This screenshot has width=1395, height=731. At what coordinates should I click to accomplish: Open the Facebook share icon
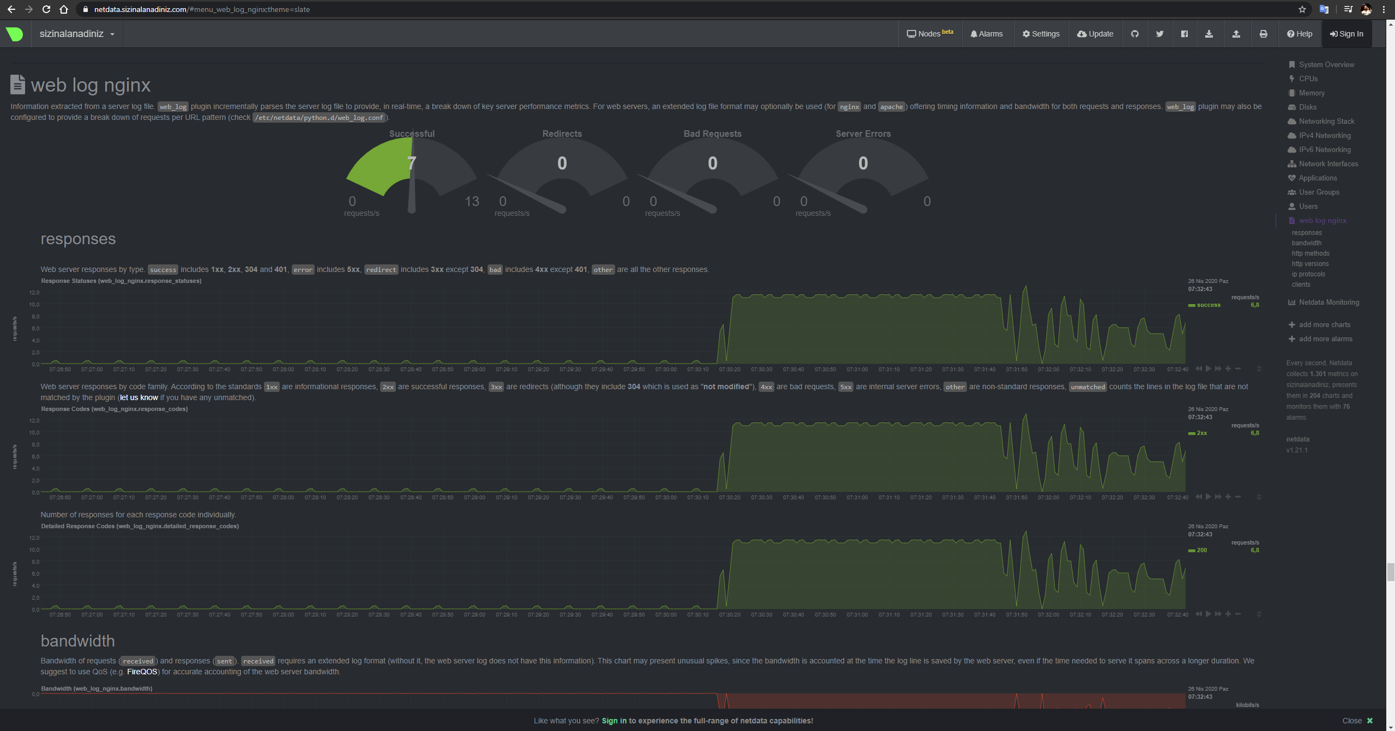[x=1184, y=34]
